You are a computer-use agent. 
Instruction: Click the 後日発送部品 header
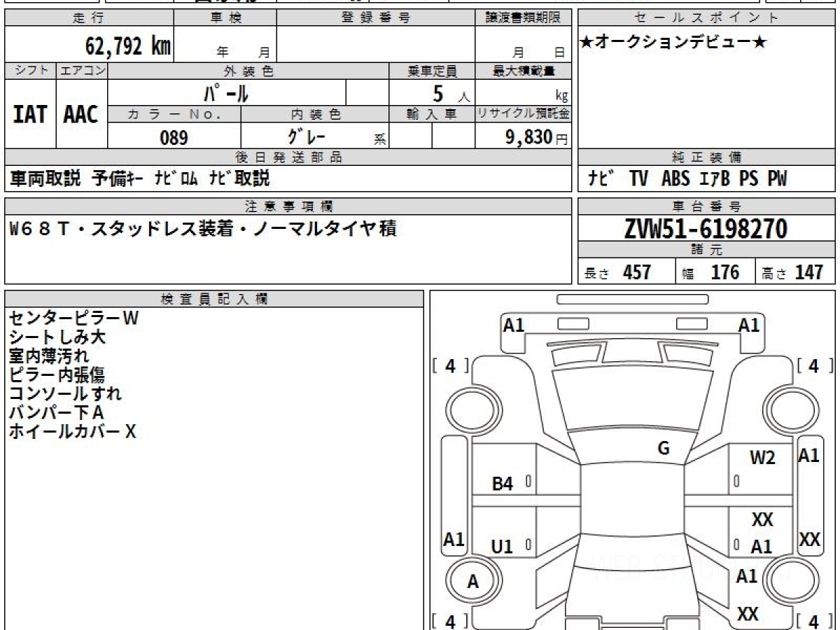pyautogui.click(x=288, y=157)
